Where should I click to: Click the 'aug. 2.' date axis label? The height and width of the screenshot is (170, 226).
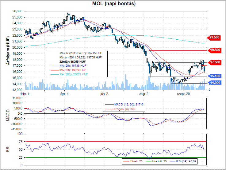[x=144, y=94]
